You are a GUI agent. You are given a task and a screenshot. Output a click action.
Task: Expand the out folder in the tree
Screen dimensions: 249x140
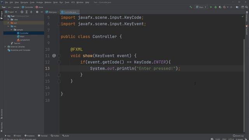pyautogui.click(x=8, y=23)
